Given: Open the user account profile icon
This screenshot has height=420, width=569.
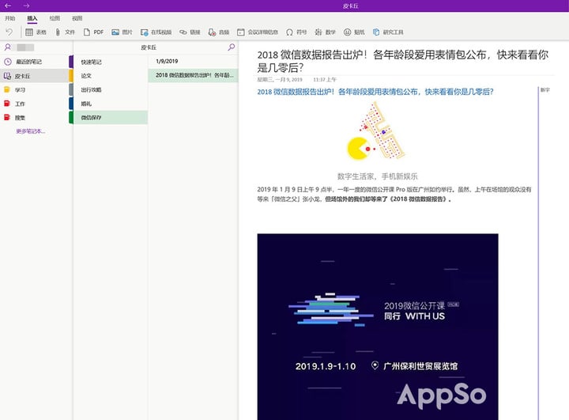Looking at the screenshot, I should point(8,47).
